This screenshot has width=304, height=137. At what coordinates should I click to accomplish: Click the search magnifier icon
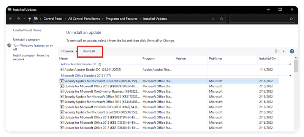click(291, 19)
